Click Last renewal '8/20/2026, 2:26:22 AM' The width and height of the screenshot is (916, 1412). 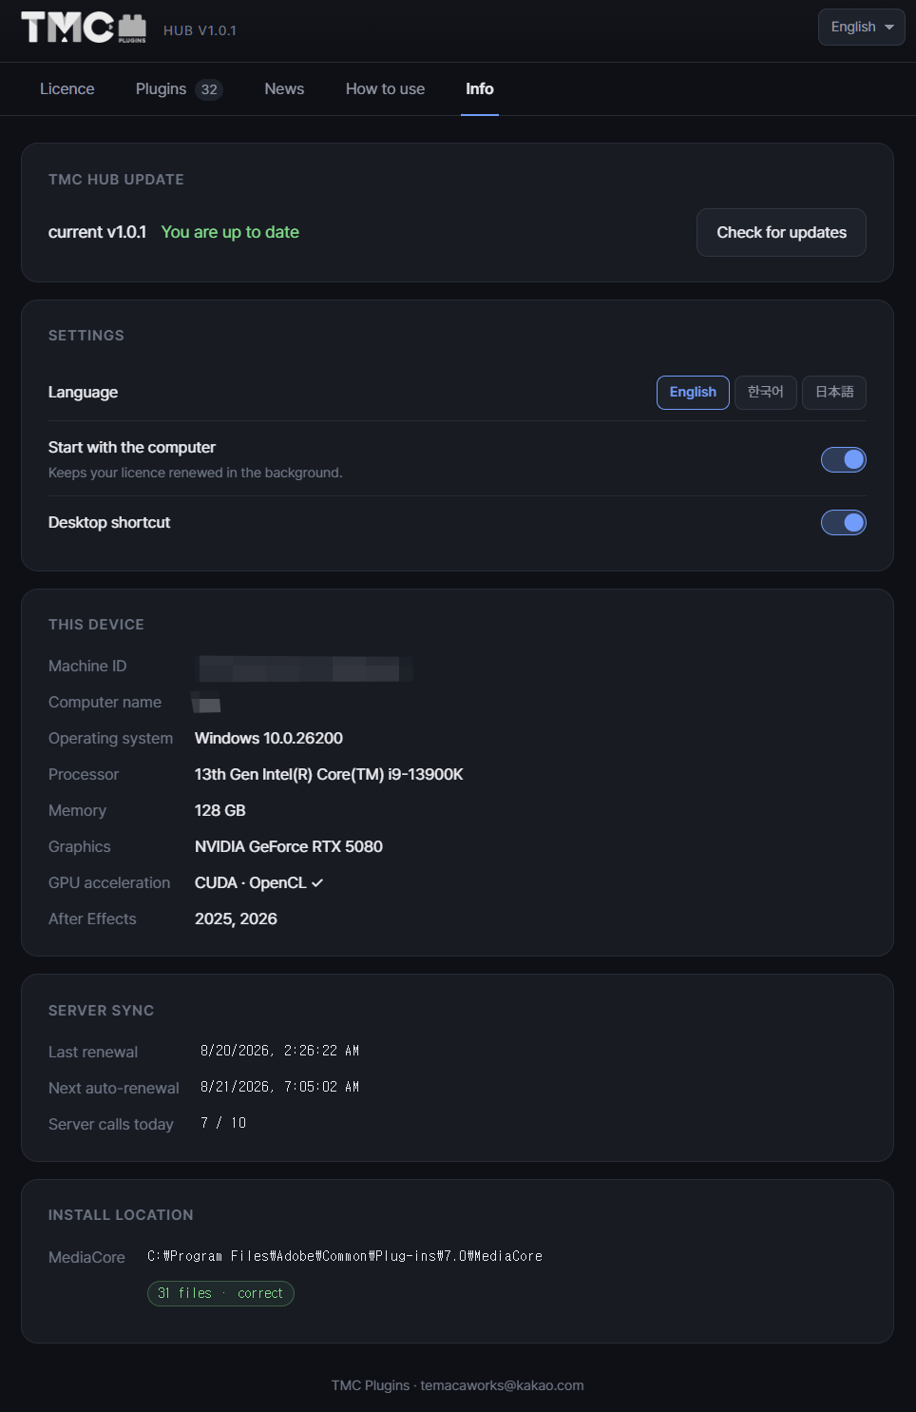click(x=279, y=1051)
